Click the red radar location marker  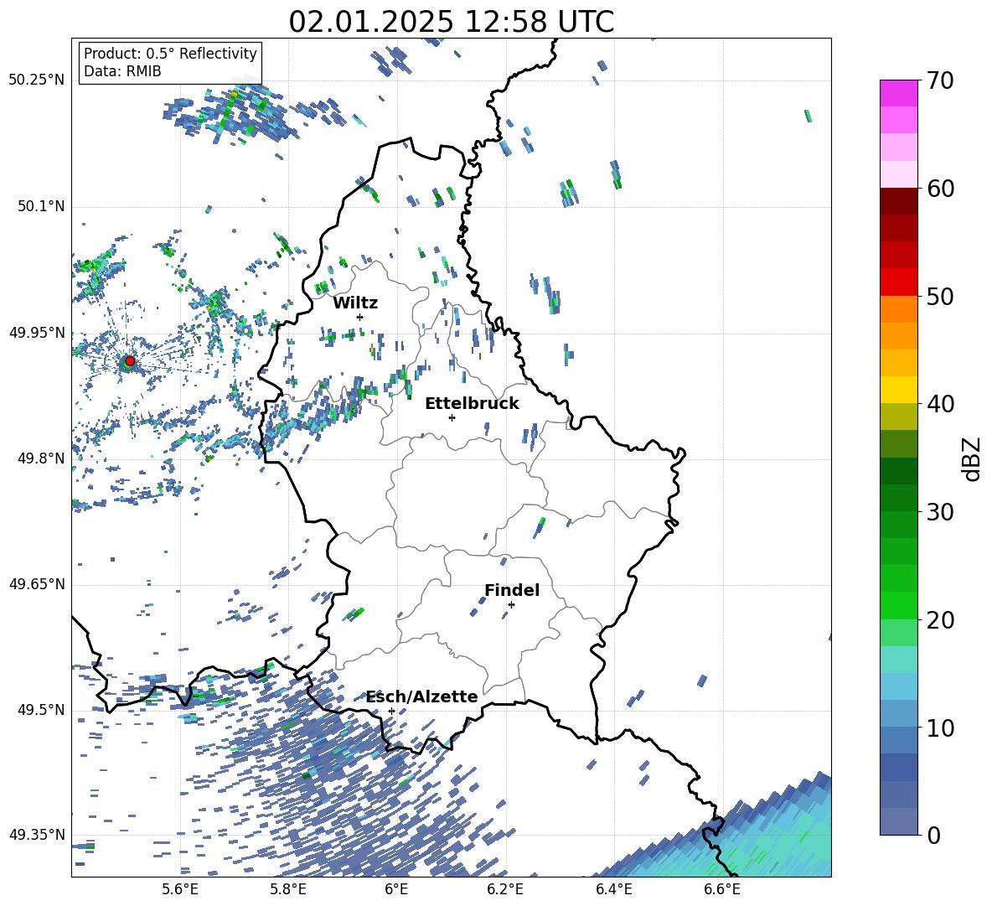click(130, 361)
